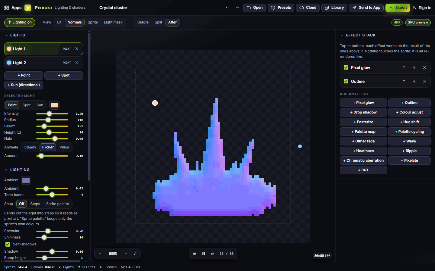Adjust the Intensity slider
This screenshot has width=435, height=271.
pos(52,114)
